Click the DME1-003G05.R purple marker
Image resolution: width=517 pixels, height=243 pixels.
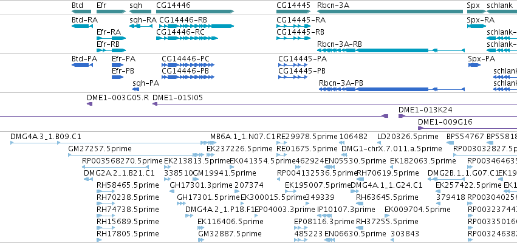click(90, 104)
